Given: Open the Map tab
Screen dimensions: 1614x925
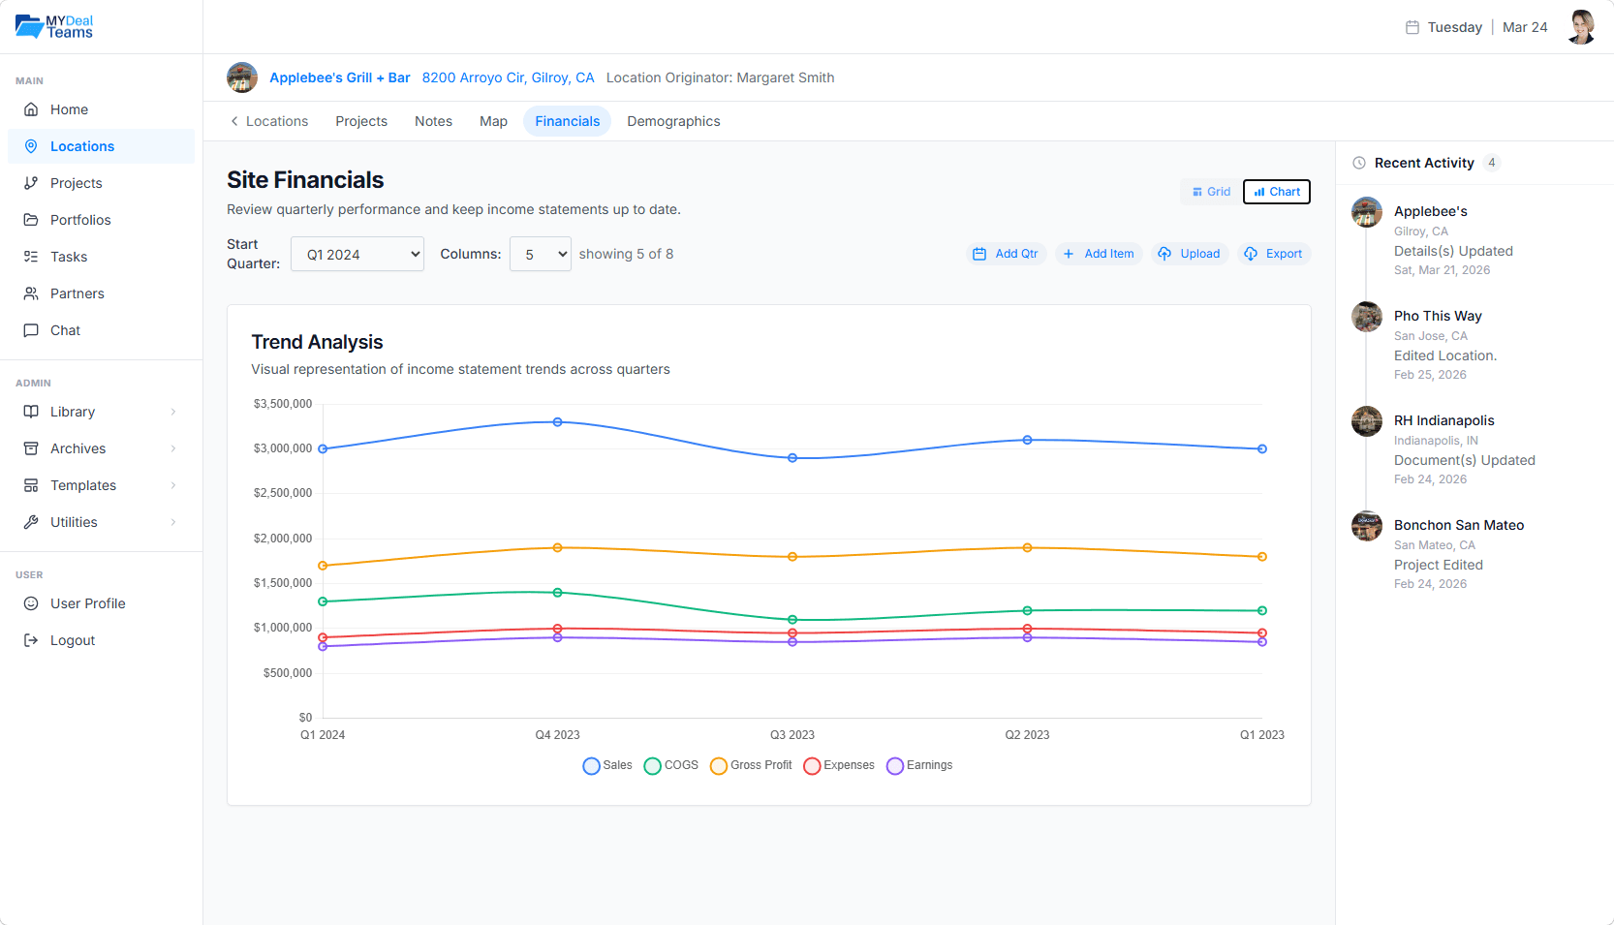Looking at the screenshot, I should (493, 121).
